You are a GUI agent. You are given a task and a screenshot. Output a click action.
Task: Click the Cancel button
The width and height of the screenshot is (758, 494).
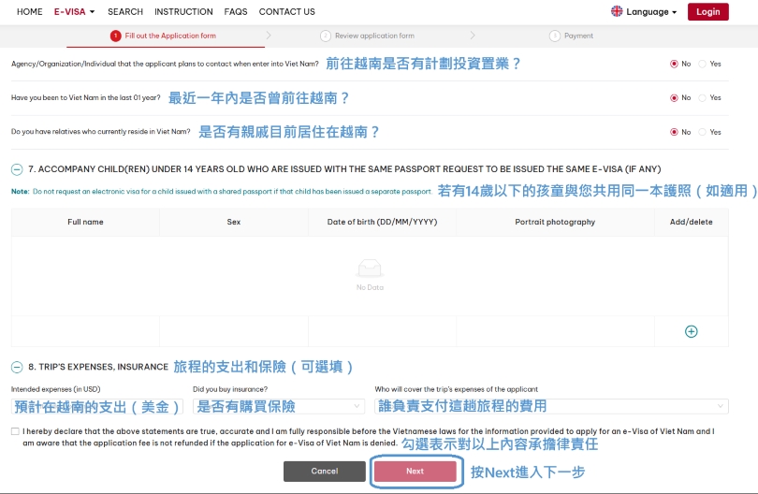coord(325,471)
